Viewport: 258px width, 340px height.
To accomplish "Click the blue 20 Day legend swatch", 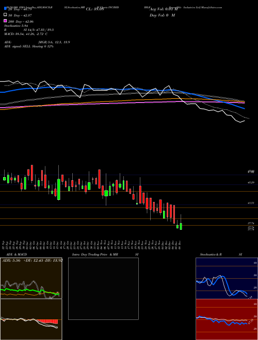I will click(5, 9).
